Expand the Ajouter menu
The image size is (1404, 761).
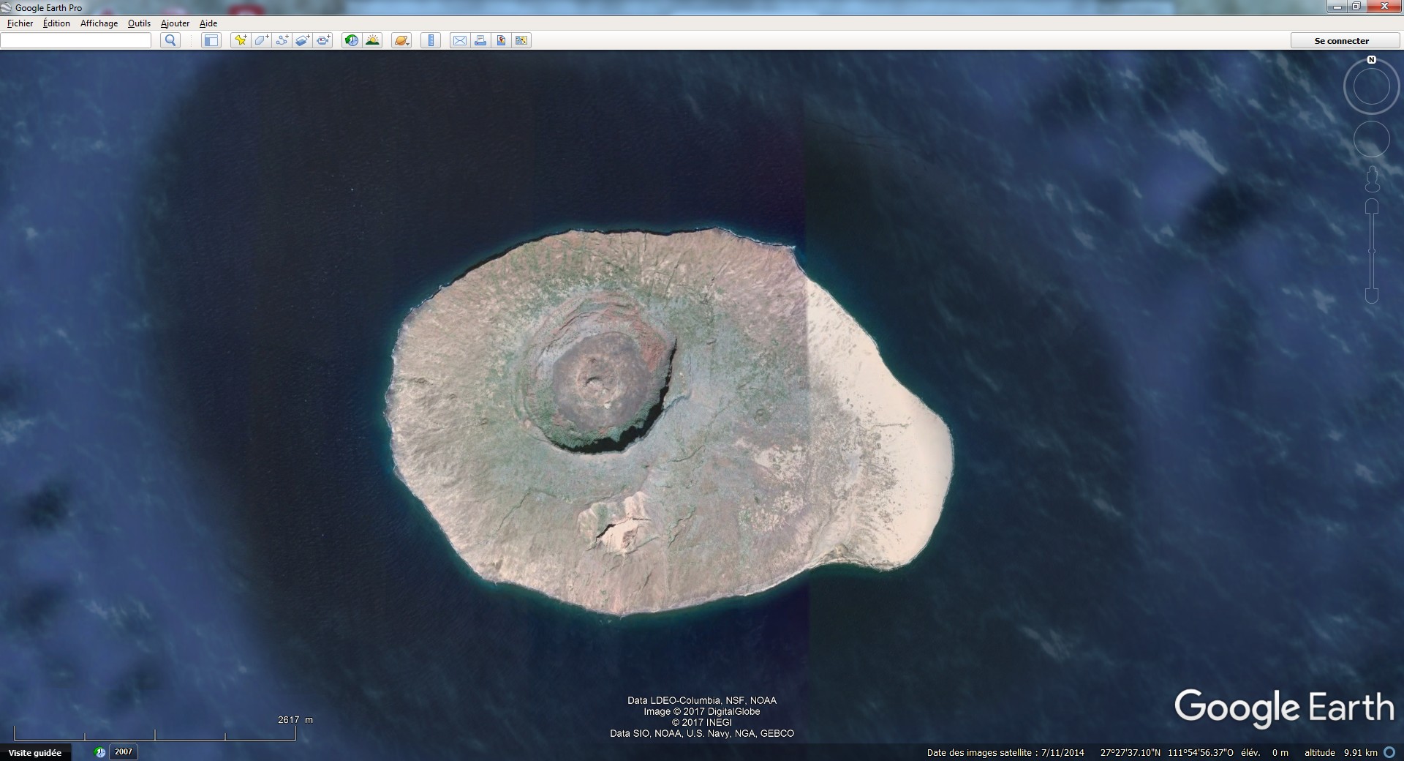click(x=175, y=23)
